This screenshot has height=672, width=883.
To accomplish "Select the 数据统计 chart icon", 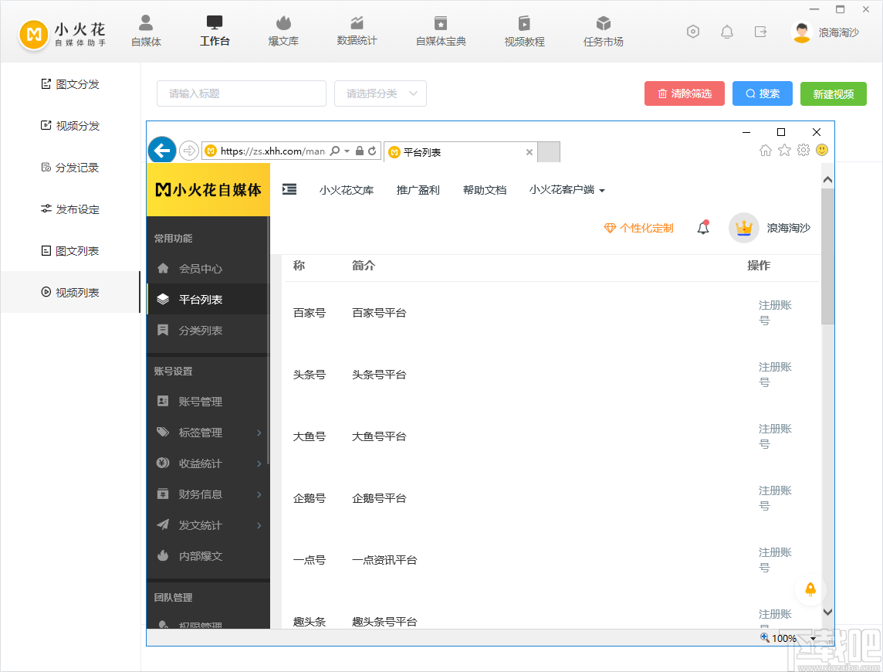I will (357, 31).
